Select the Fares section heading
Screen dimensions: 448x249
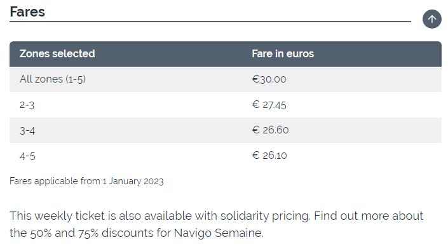(27, 12)
